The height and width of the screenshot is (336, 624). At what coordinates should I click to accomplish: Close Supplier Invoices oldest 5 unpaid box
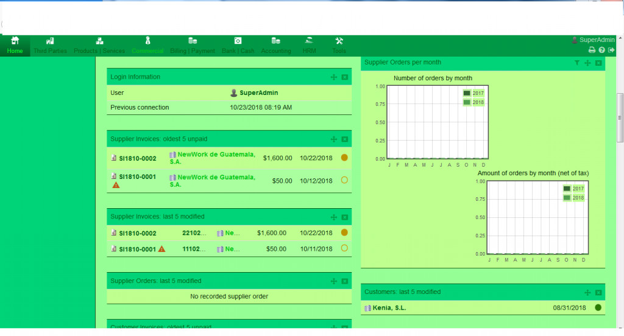pyautogui.click(x=344, y=139)
